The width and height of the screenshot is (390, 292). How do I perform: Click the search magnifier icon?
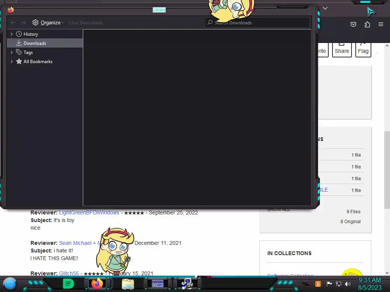point(210,22)
